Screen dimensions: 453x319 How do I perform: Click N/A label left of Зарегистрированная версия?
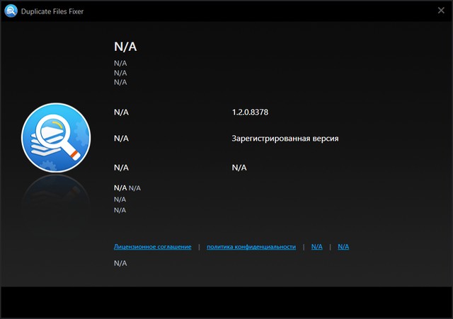[x=121, y=139]
